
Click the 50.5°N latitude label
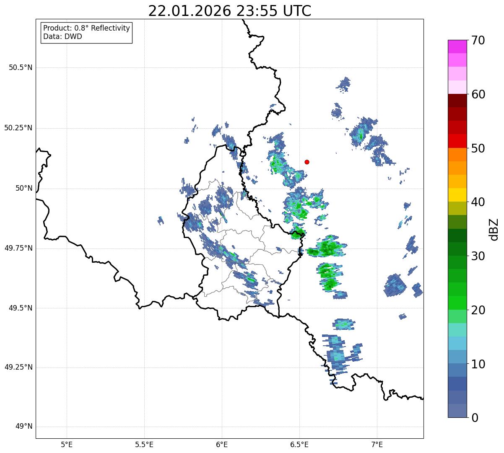pos(21,67)
